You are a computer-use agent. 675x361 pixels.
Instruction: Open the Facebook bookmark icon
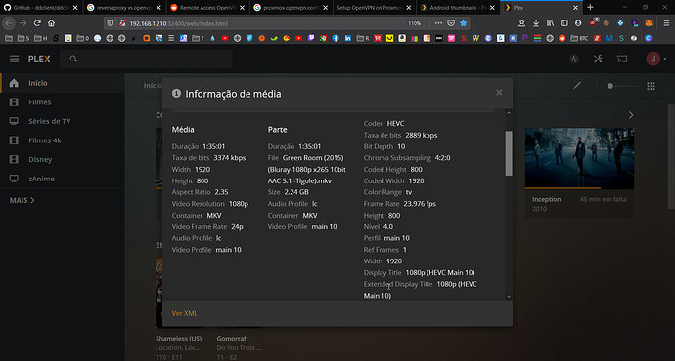tap(336, 38)
